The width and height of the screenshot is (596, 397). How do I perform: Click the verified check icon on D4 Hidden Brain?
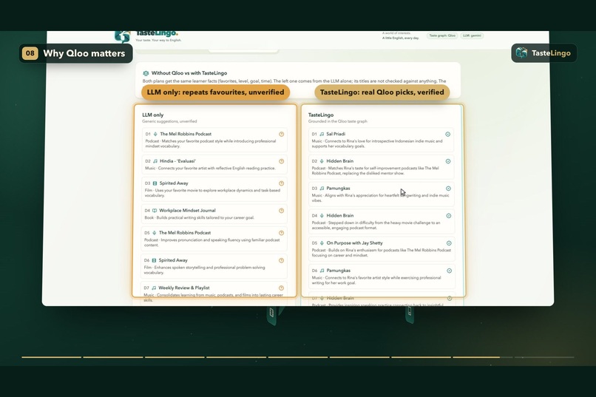[449, 216]
